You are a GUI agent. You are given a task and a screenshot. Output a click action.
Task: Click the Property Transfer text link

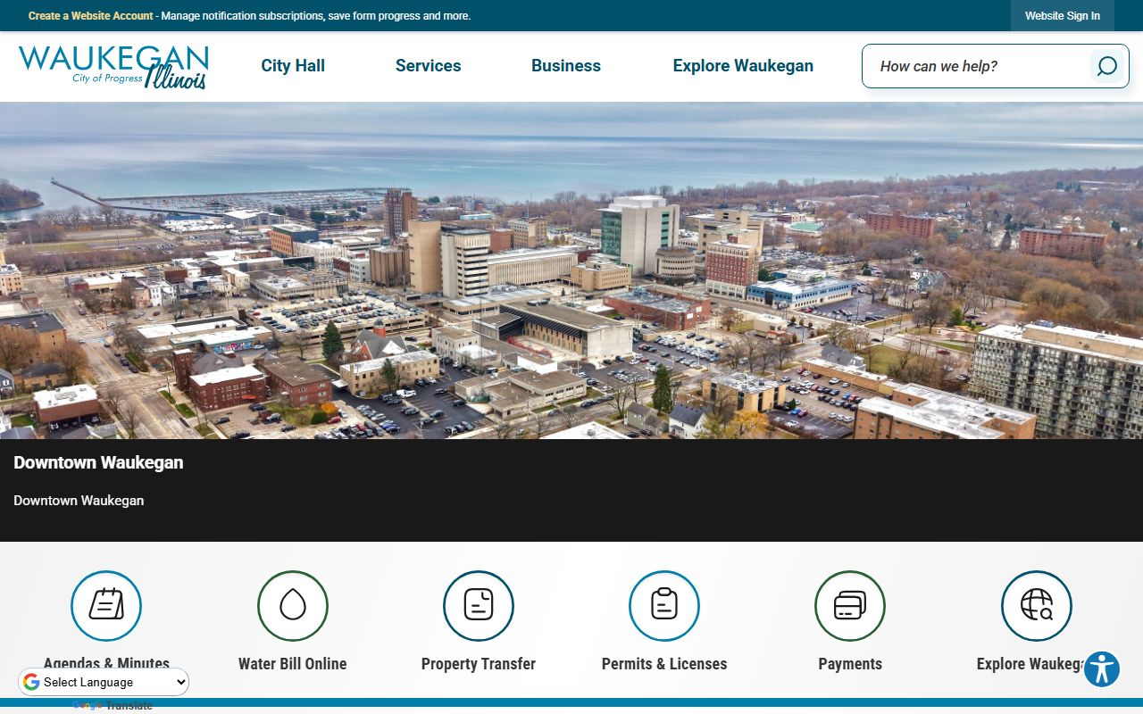479,664
